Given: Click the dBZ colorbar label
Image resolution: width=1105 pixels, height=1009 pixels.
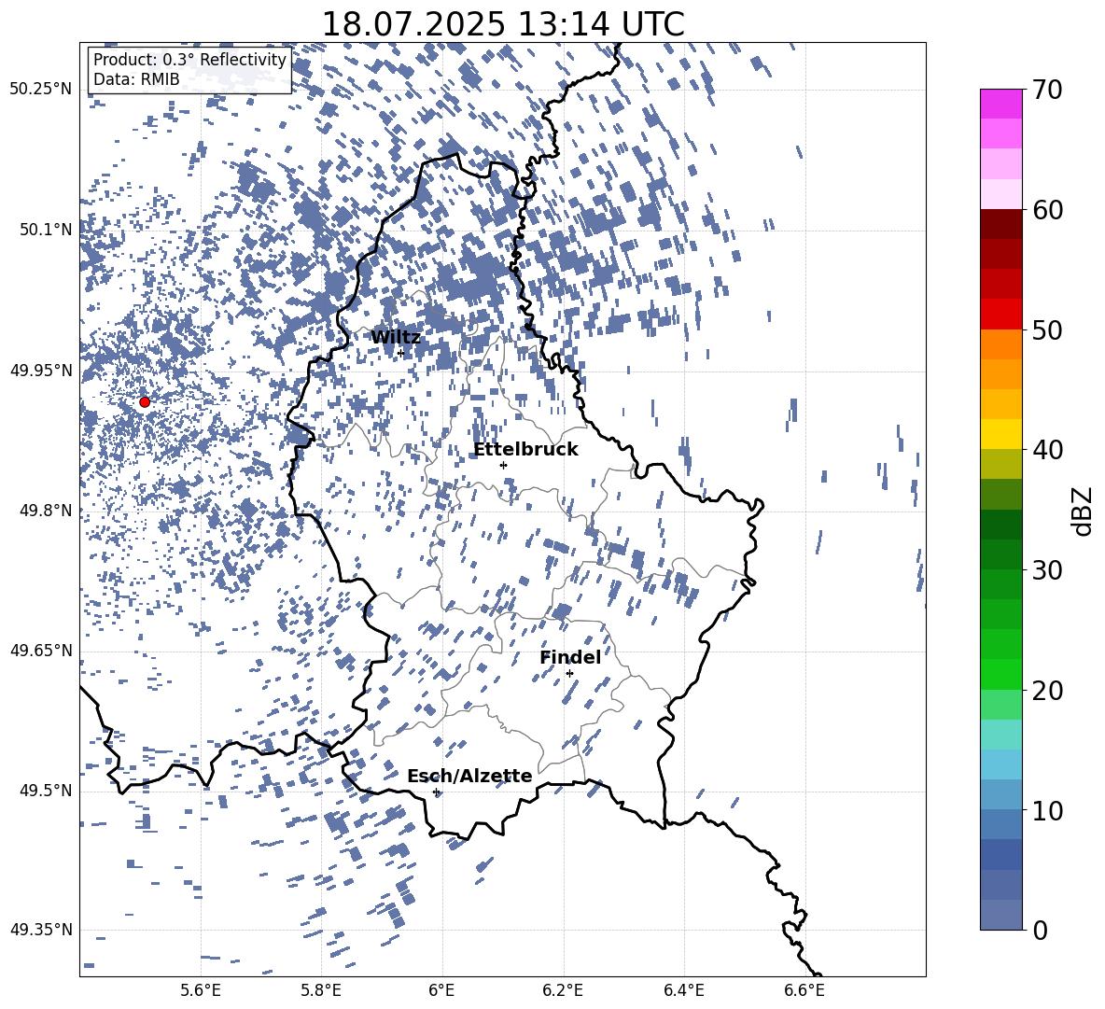Looking at the screenshot, I should pyautogui.click(x=1084, y=511).
